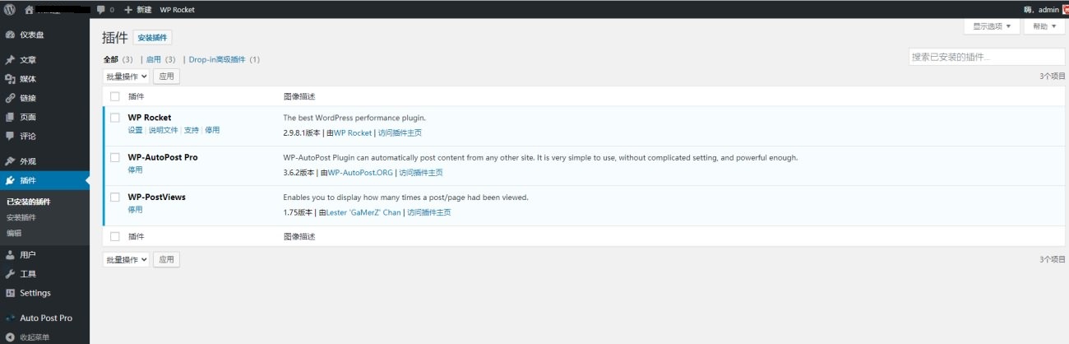This screenshot has width=1069, height=344.
Task: Open the admin user avatar
Action: click(1065, 10)
